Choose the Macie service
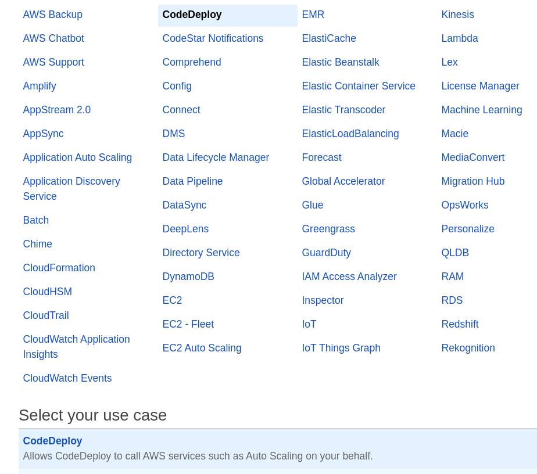The width and height of the screenshot is (537, 474). [x=454, y=134]
